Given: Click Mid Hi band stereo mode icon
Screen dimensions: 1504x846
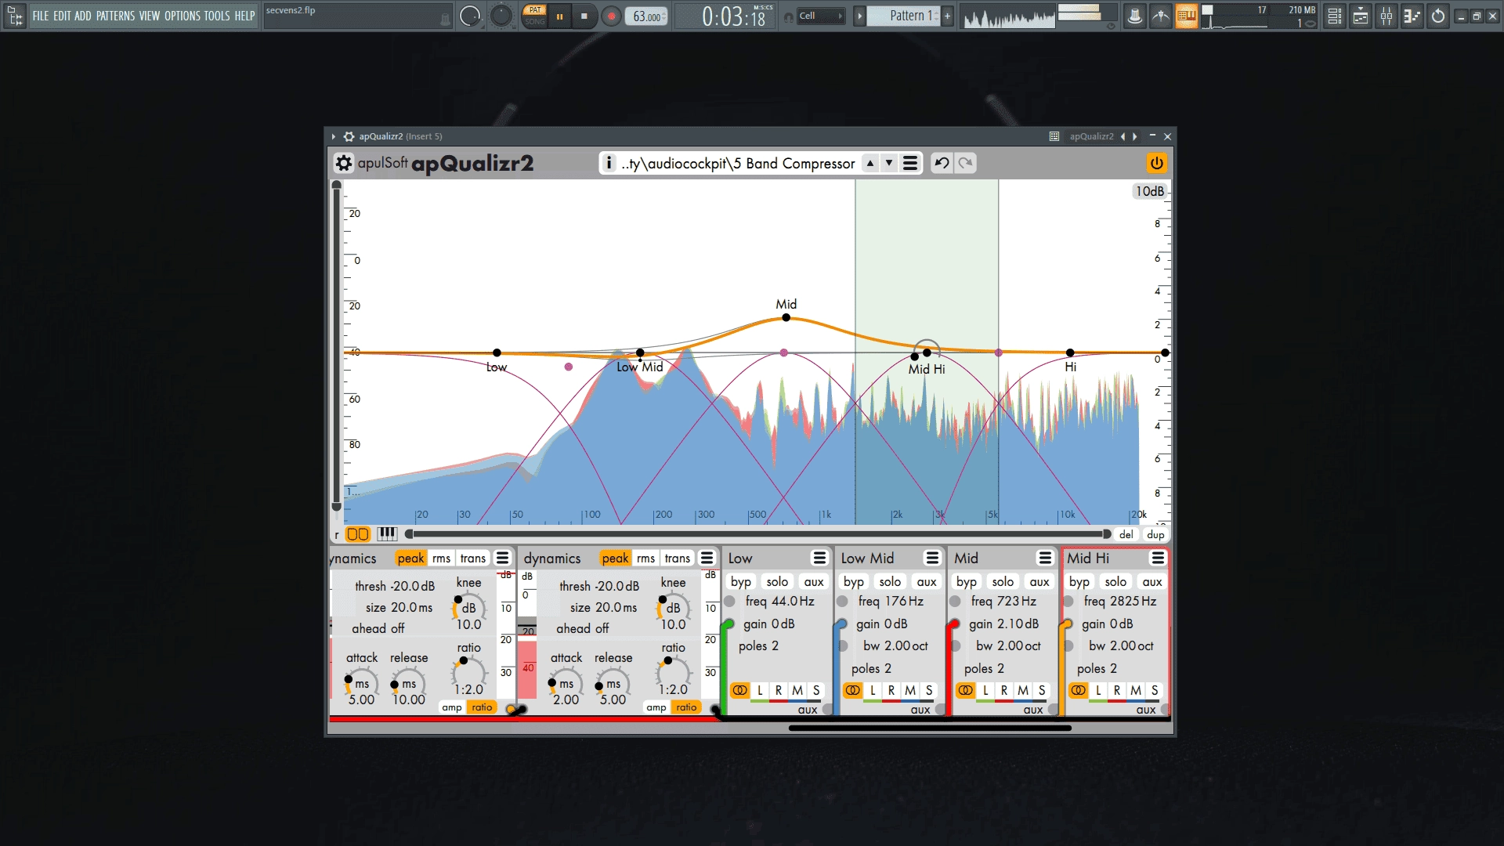Looking at the screenshot, I should [x=1078, y=690].
